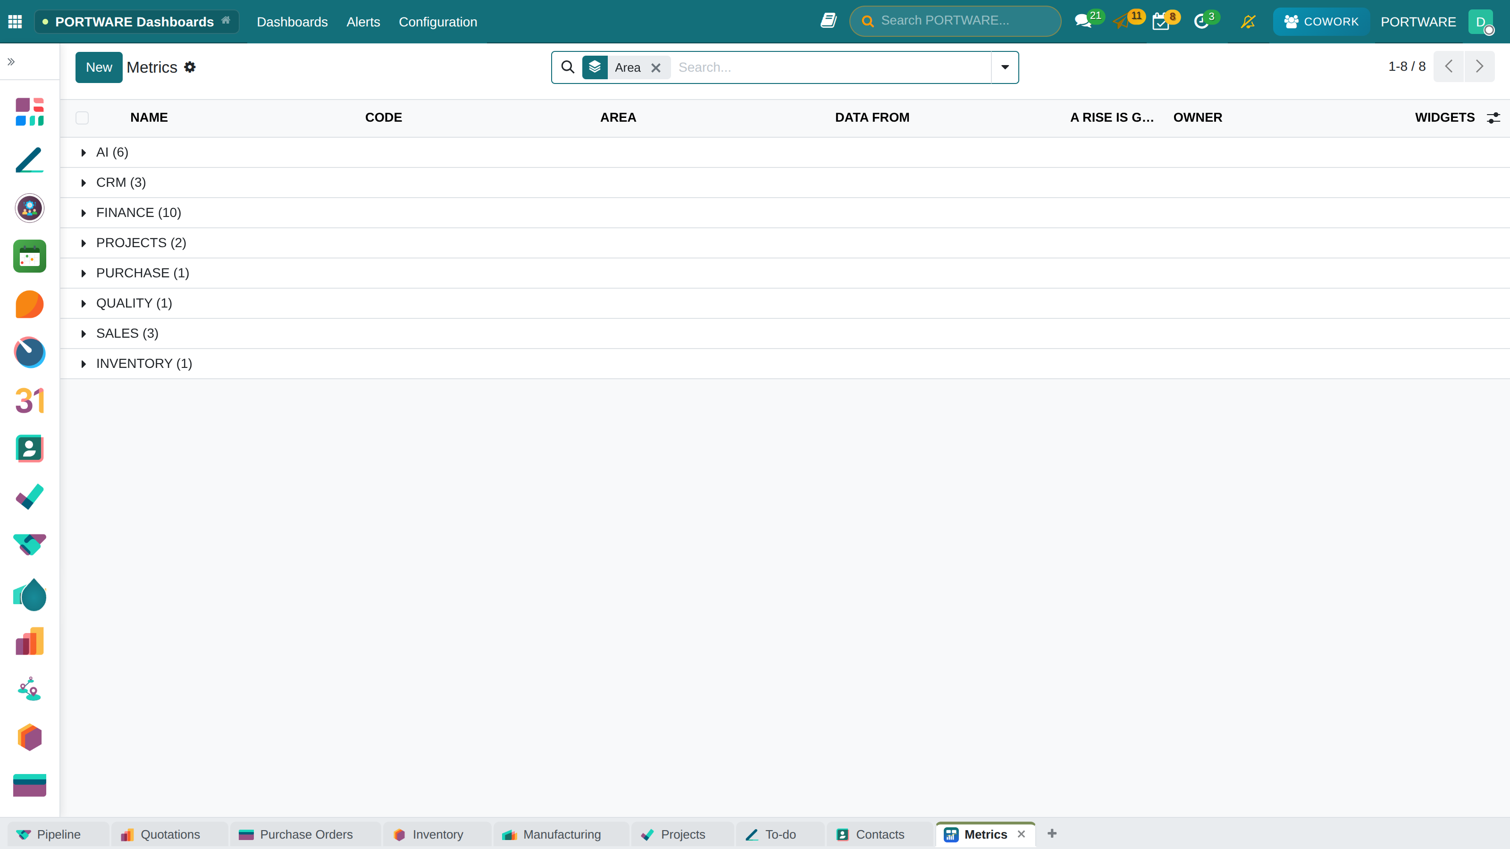The image size is (1510, 849).
Task: Switch to Manufacturing tab
Action: [x=561, y=834]
